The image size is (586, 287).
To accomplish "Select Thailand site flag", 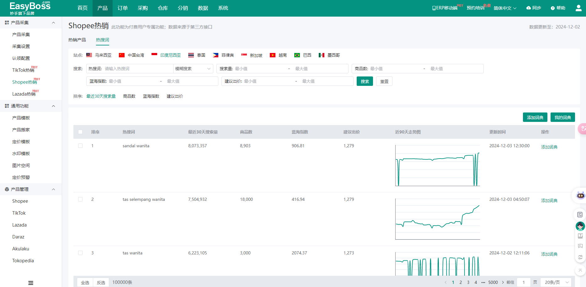I will click(191, 55).
